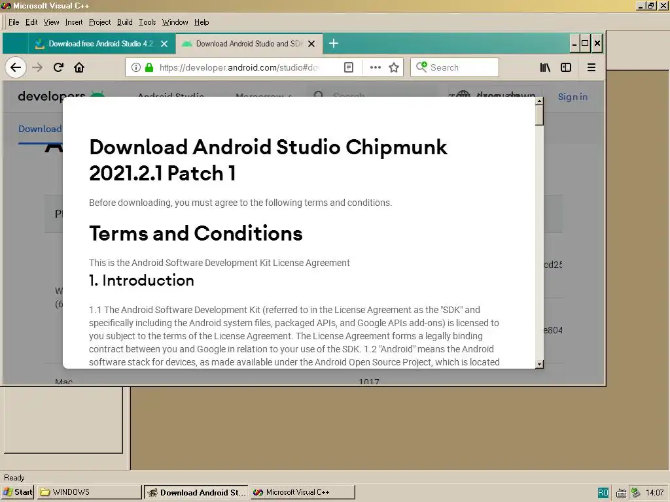Select the Download Android Studio and SDK tab
This screenshot has height=502, width=670.
click(x=249, y=44)
